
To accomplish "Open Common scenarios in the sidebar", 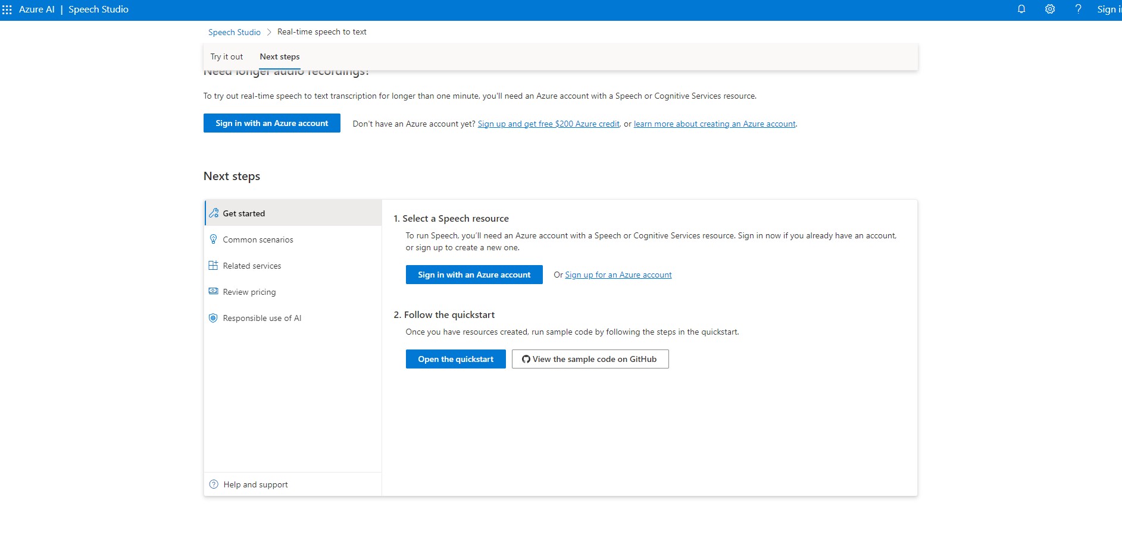I will pos(293,239).
